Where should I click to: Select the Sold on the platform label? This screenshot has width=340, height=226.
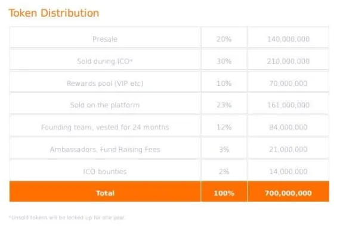(x=105, y=105)
